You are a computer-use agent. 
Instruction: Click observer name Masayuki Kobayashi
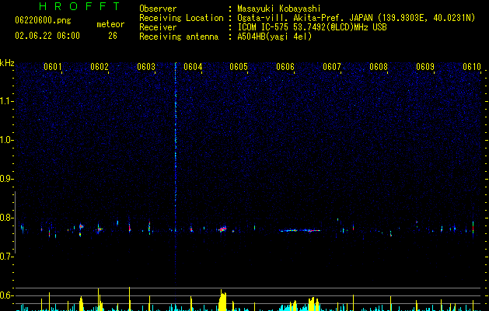(x=279, y=9)
